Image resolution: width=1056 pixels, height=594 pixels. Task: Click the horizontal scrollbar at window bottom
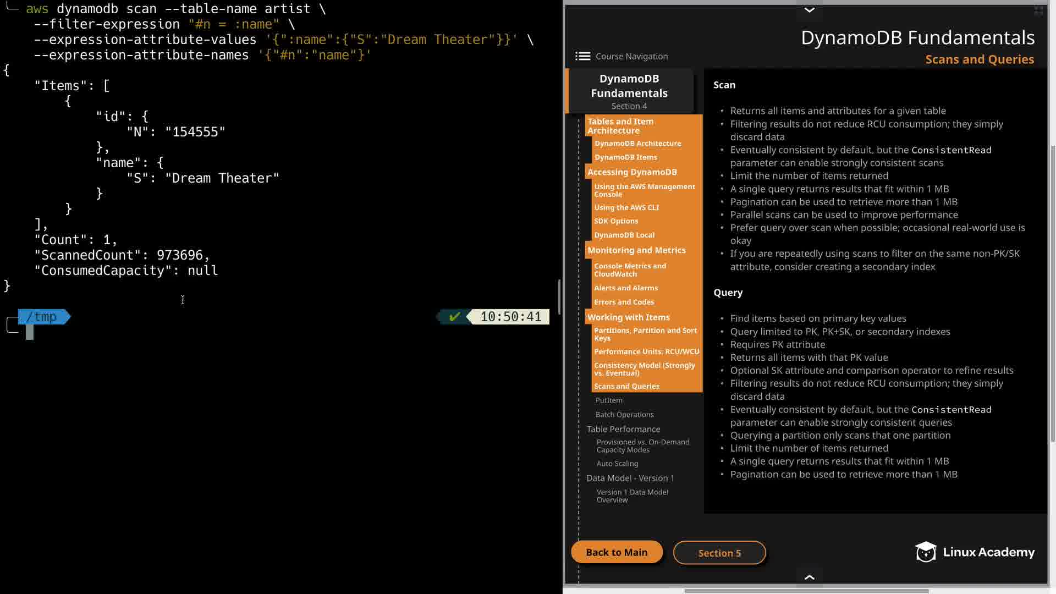806,591
